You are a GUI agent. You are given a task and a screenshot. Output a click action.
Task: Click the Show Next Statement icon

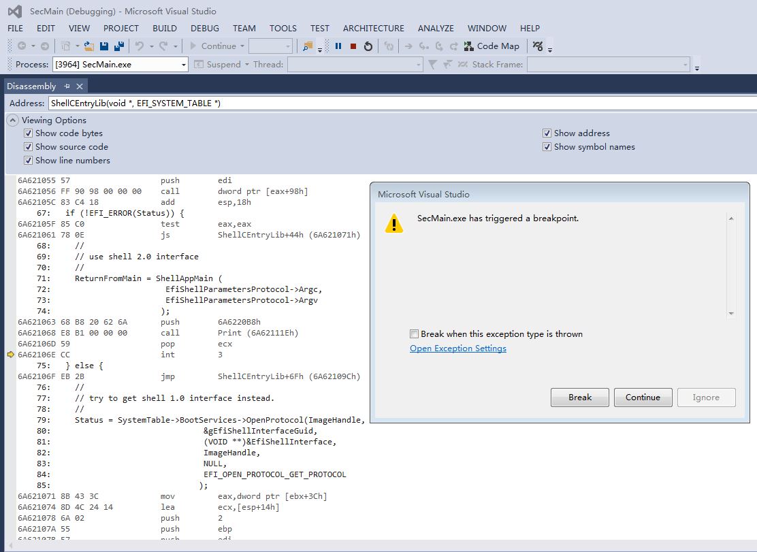(408, 46)
